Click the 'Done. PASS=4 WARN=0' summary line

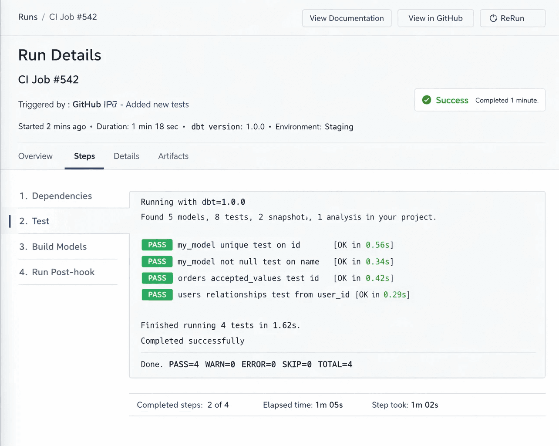pyautogui.click(x=246, y=364)
